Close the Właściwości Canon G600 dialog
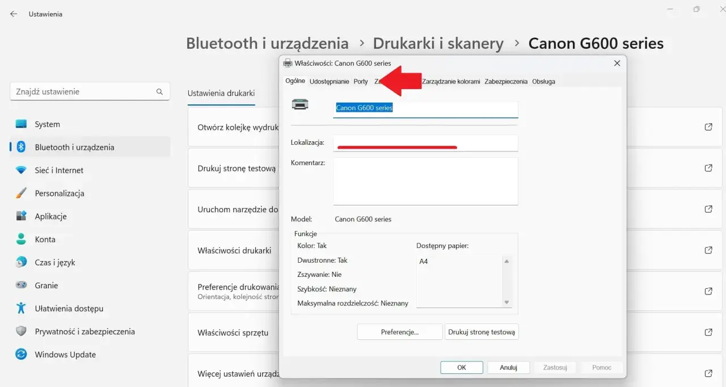This screenshot has height=387, width=726. point(617,64)
